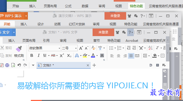Click distributed alignment icon
The image size is (183, 101).
137,56
